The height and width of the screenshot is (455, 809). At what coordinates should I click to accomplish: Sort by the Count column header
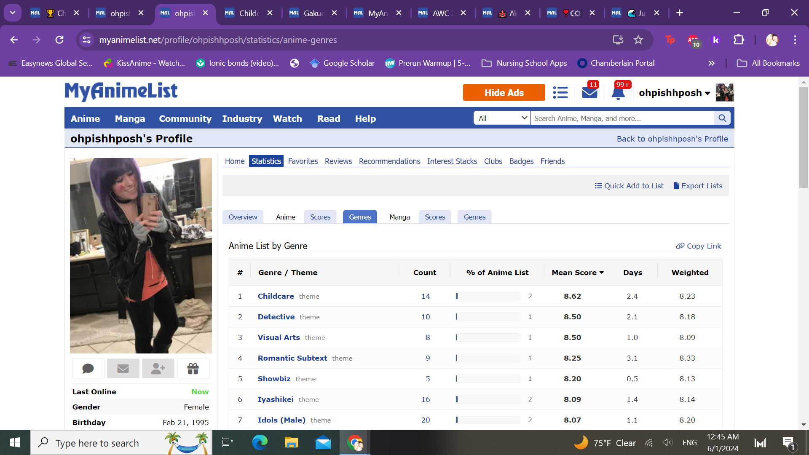[x=425, y=273]
